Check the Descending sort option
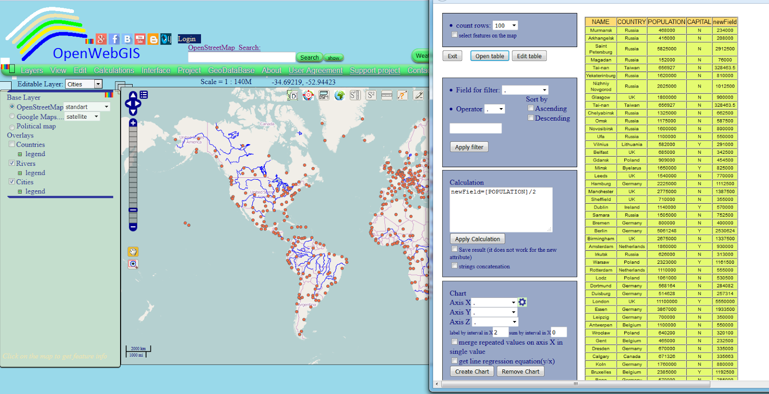 [x=531, y=118]
